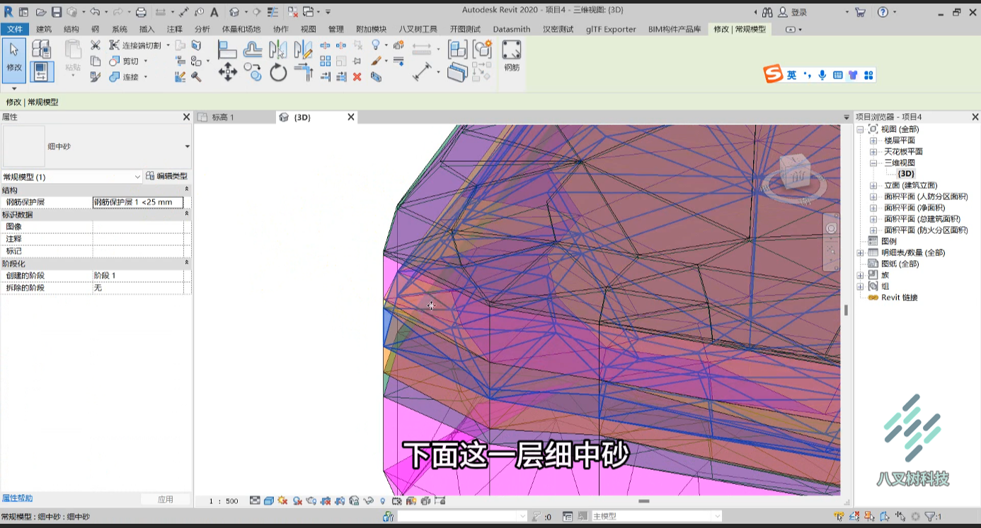Toggle the Properties palette ribbon button
981x528 pixels.
(x=42, y=71)
